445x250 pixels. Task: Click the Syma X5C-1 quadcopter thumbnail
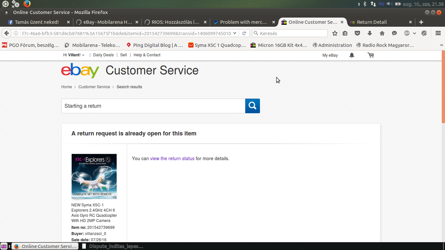[x=94, y=176]
